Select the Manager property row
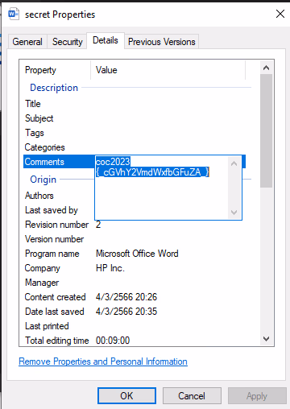This screenshot has height=409, width=290. click(135, 283)
